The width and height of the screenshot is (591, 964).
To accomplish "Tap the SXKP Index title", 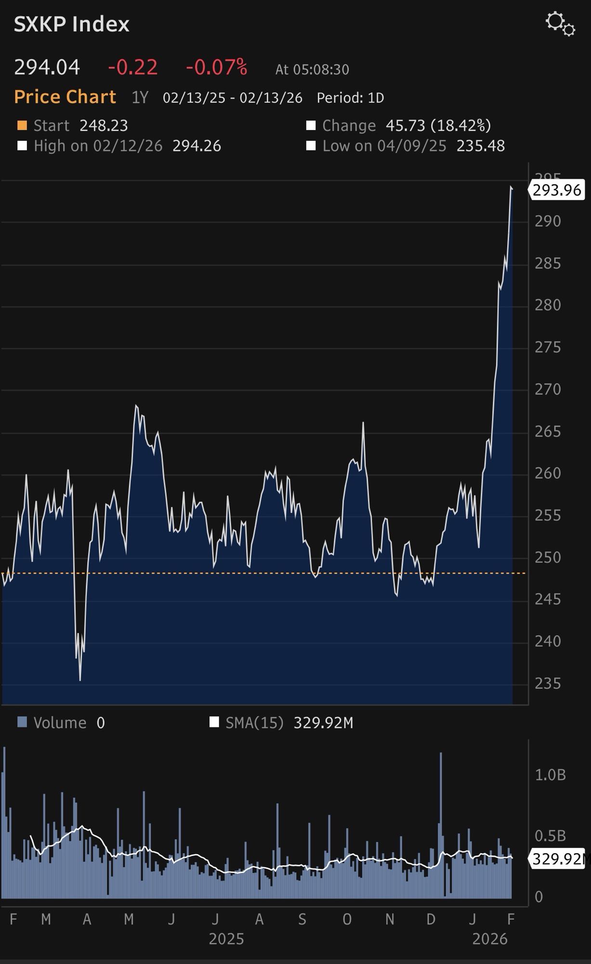I will 71,24.
